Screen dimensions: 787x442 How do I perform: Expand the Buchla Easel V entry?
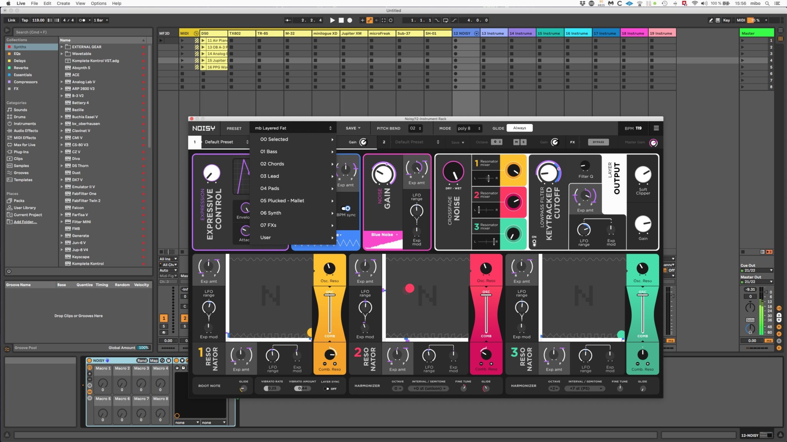coord(61,117)
